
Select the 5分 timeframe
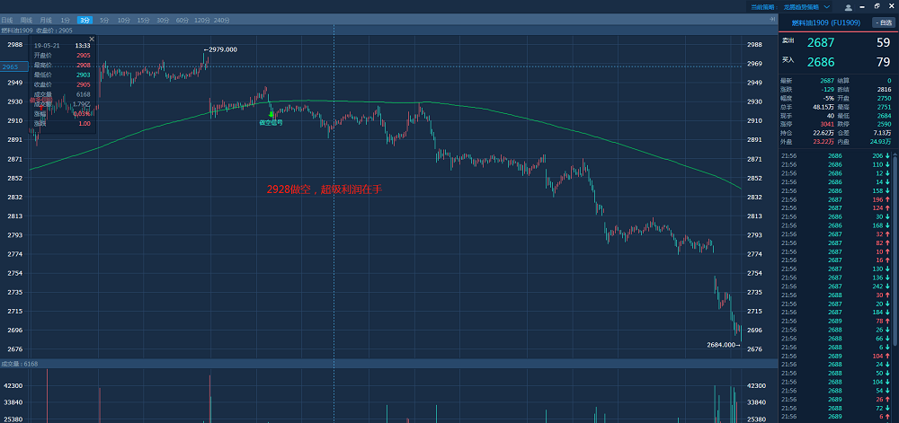point(104,19)
